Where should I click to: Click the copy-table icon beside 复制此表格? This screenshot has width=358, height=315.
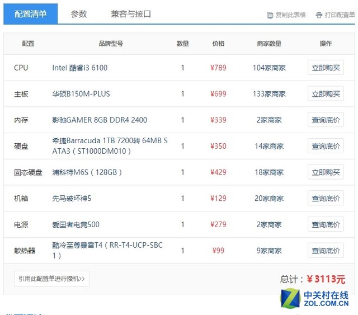270,15
